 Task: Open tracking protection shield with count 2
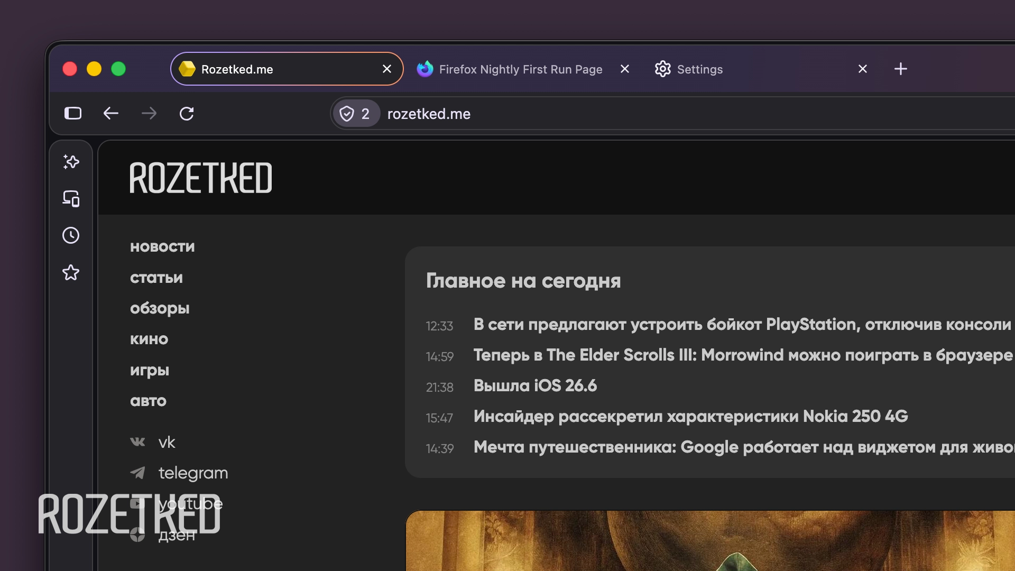(x=356, y=114)
